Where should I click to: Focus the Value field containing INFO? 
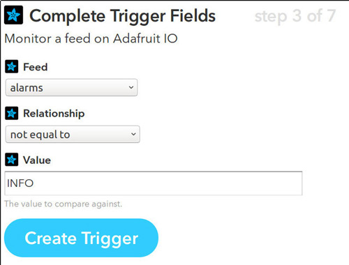tap(154, 183)
